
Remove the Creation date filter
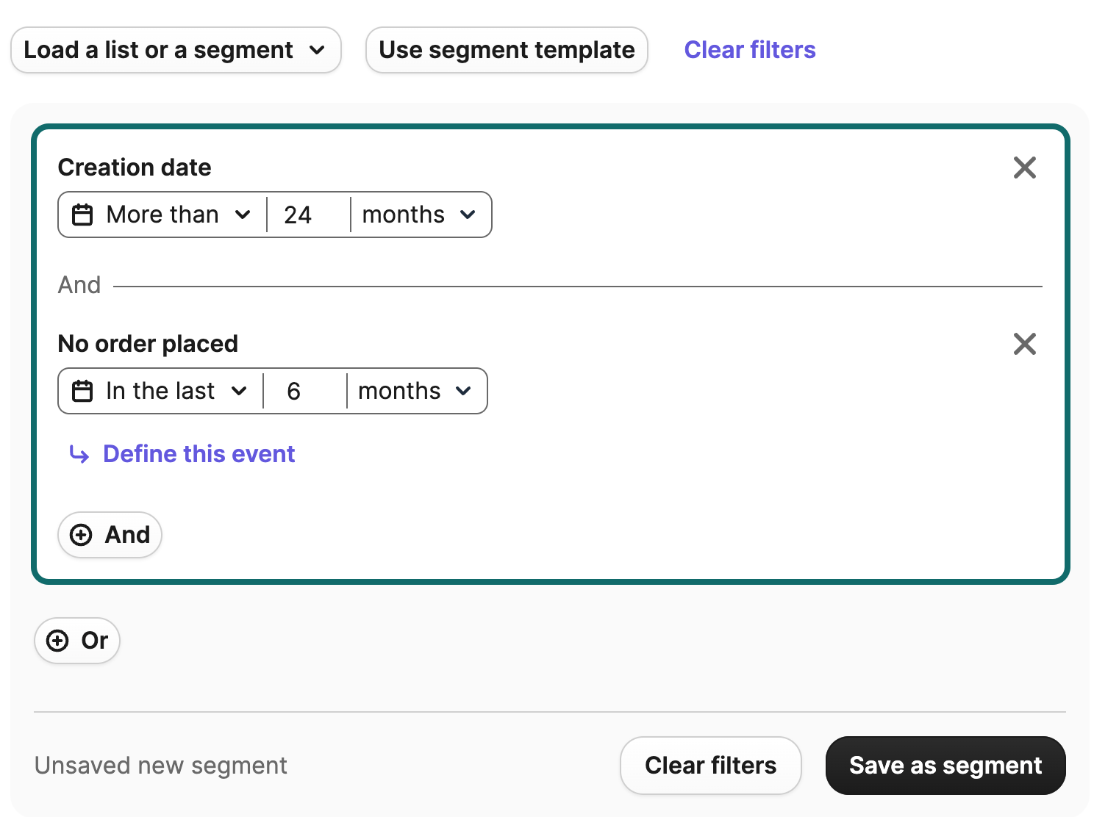[x=1024, y=168]
